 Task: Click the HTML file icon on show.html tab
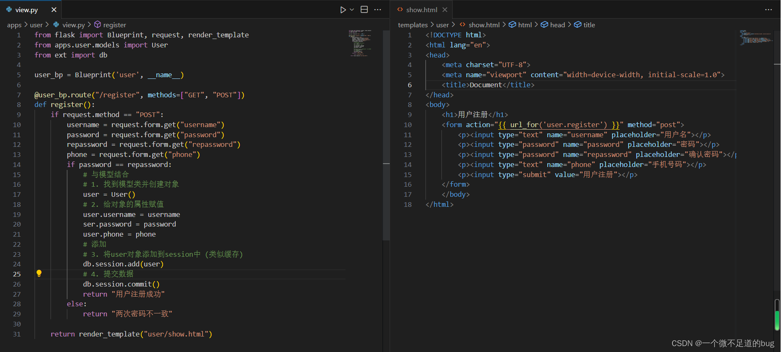point(400,9)
